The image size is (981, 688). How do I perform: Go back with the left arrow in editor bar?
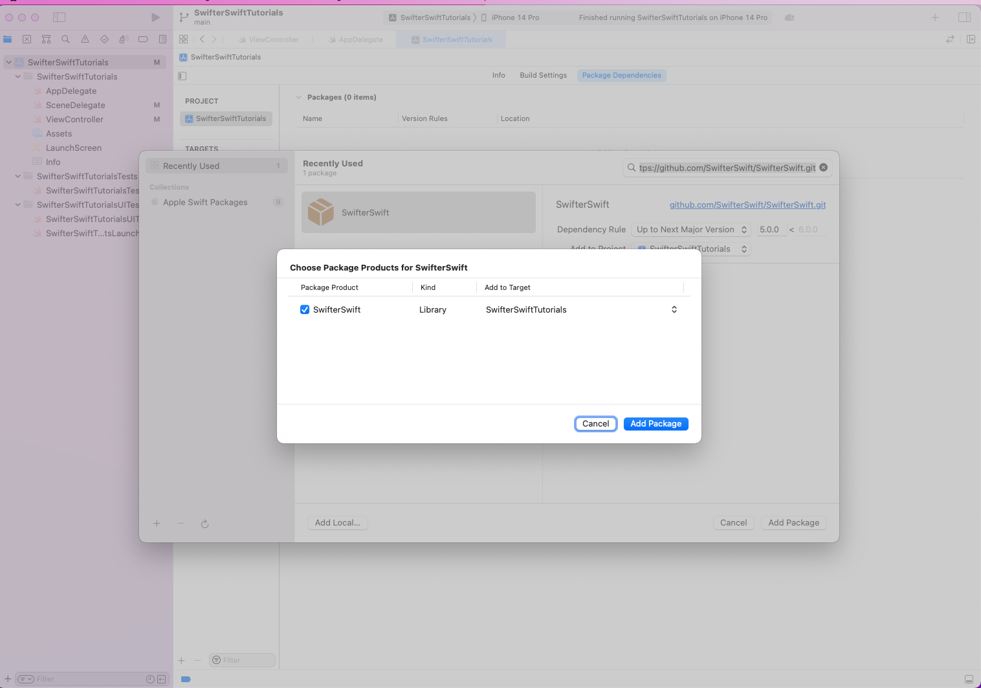pyautogui.click(x=202, y=39)
